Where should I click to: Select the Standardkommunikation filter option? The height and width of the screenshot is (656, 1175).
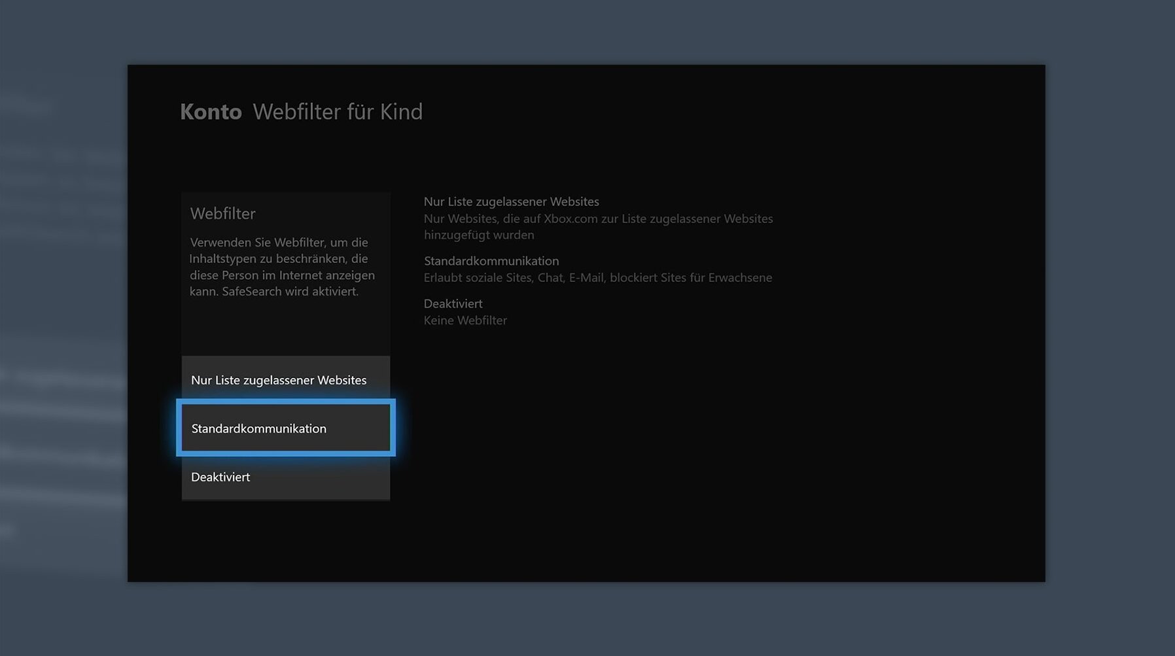point(258,428)
